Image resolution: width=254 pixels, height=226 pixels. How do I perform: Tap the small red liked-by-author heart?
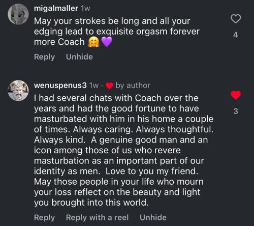(x=109, y=86)
